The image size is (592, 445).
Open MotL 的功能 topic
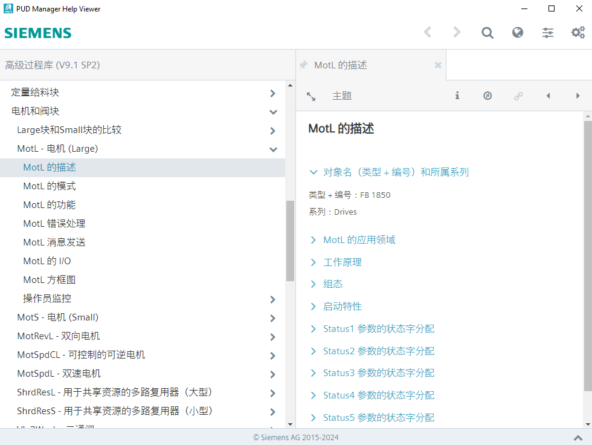(x=50, y=205)
